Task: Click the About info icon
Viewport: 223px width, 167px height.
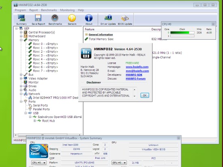Action: 89,19
